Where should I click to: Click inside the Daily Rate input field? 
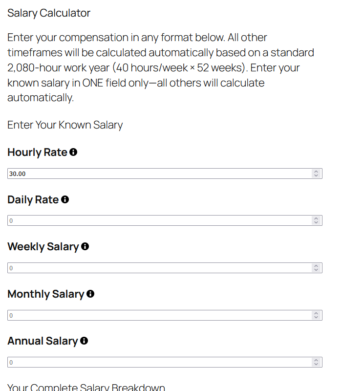[x=147, y=220]
